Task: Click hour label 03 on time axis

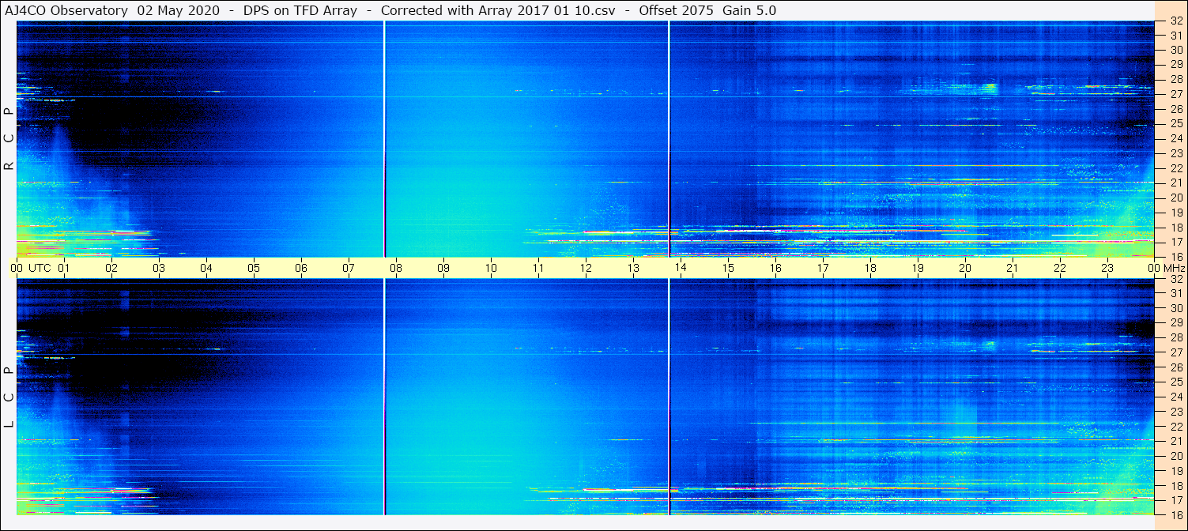Action: [x=159, y=268]
